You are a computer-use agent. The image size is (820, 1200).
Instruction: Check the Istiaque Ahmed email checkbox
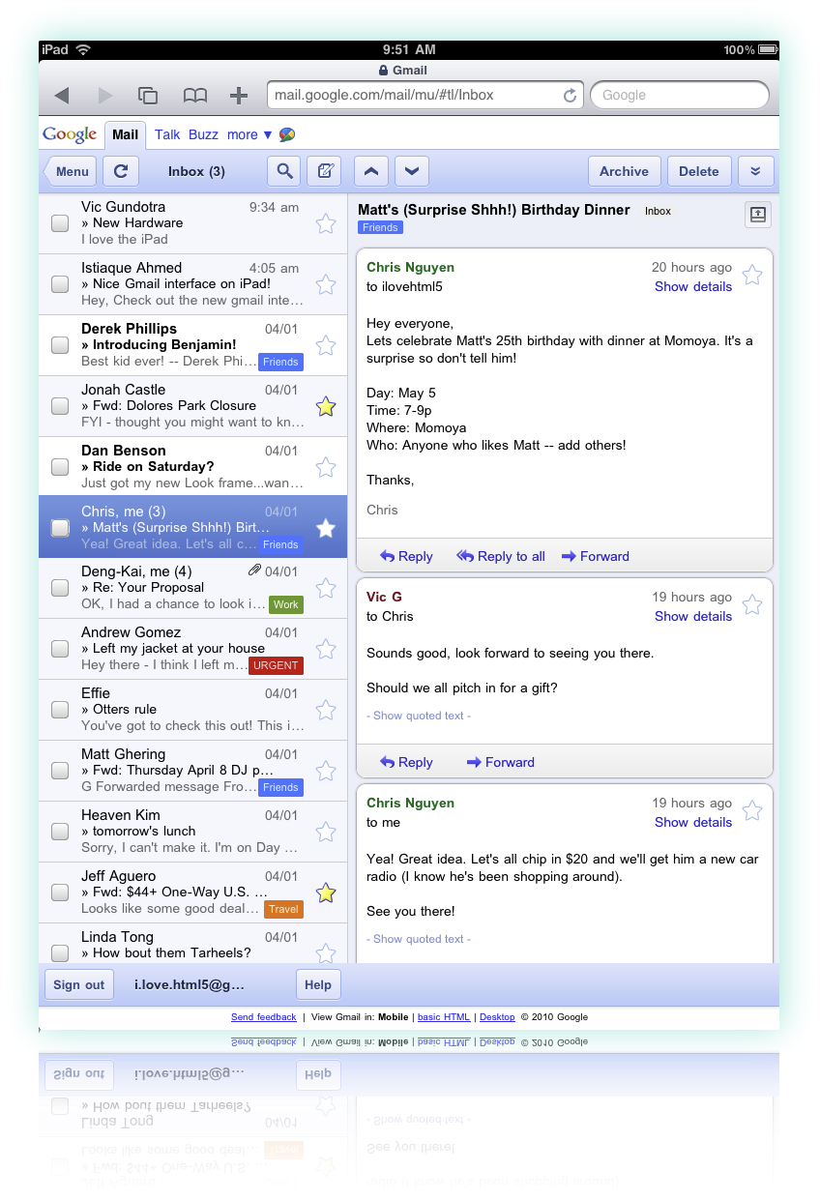tap(60, 284)
